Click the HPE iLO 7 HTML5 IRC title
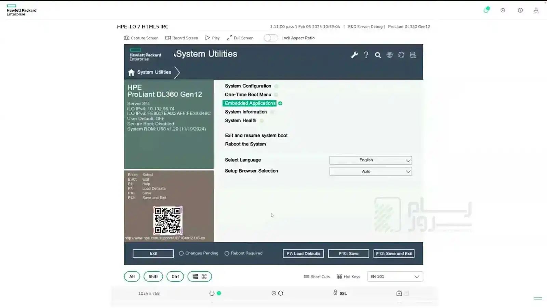547x308 pixels. [x=143, y=27]
